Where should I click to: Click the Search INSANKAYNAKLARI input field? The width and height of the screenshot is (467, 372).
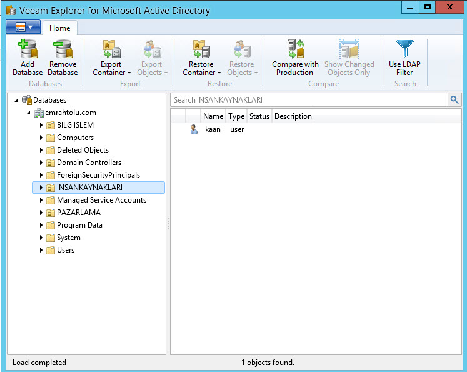click(309, 100)
